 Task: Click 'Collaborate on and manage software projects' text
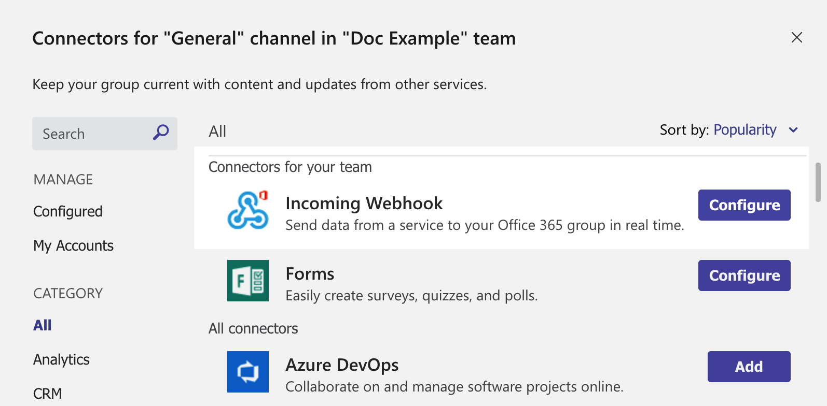(x=454, y=387)
